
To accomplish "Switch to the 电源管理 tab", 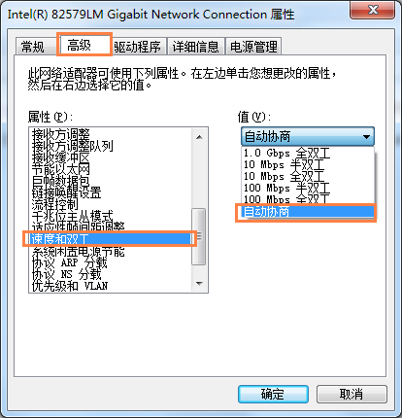I will (253, 47).
